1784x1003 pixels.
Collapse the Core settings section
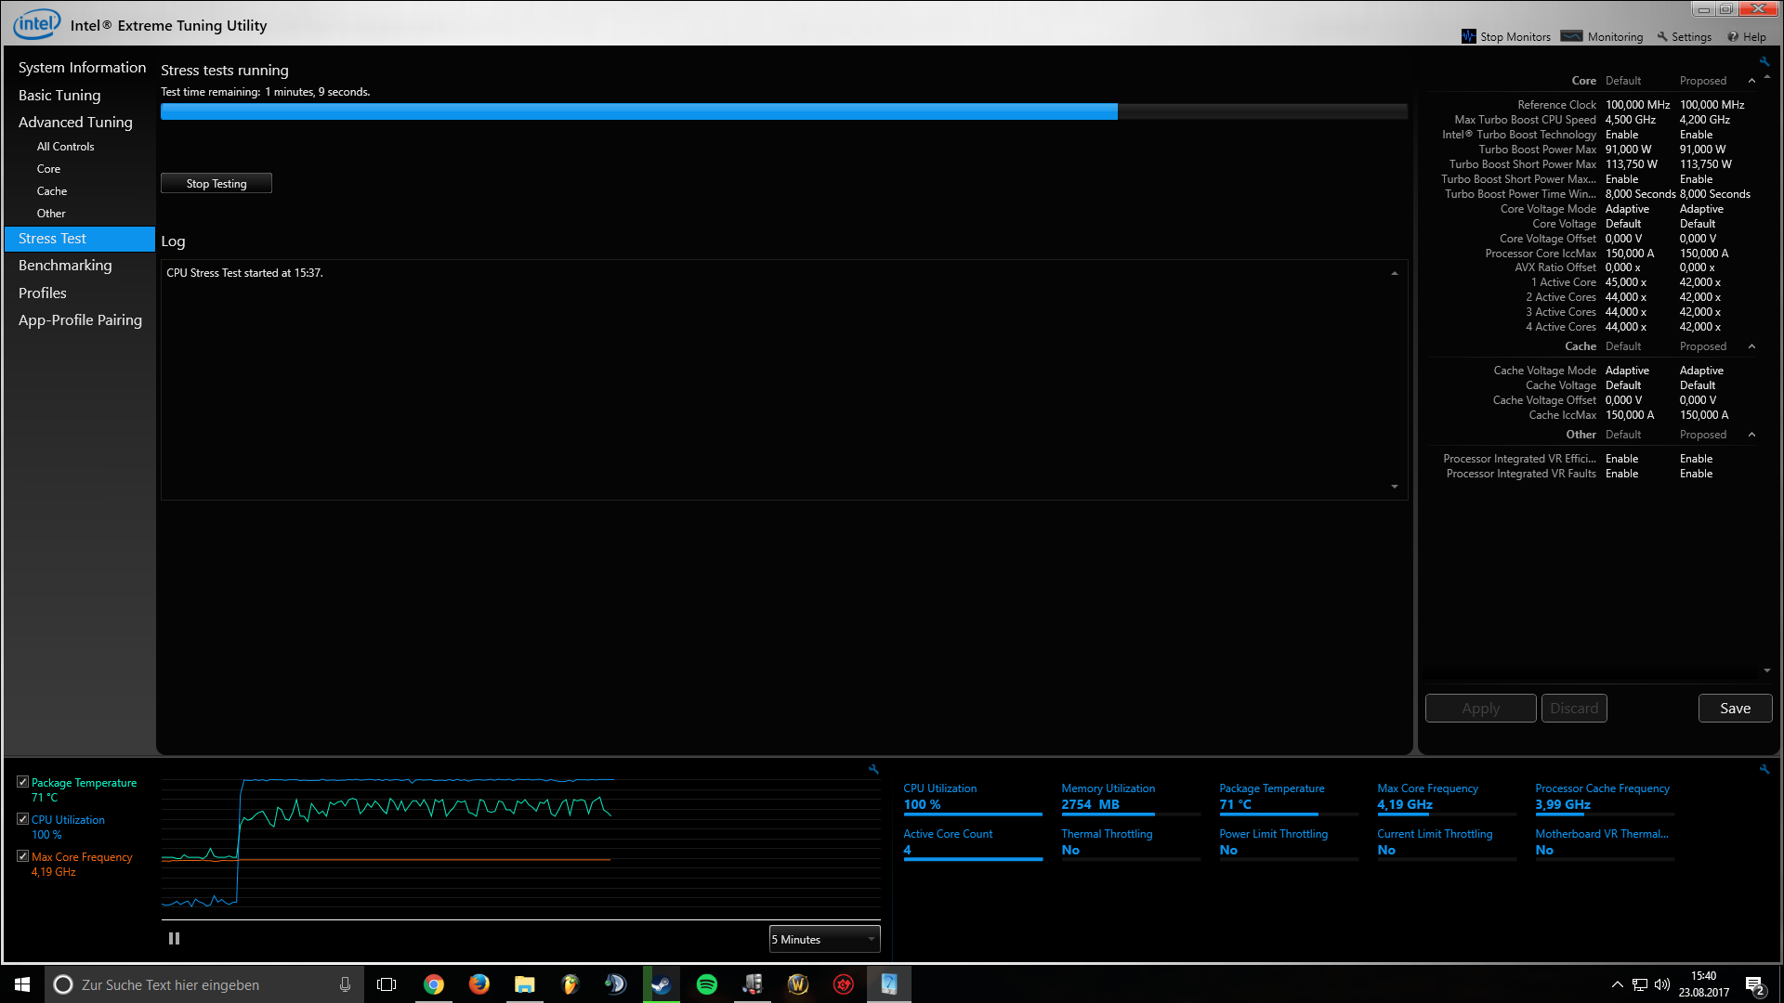click(1751, 81)
